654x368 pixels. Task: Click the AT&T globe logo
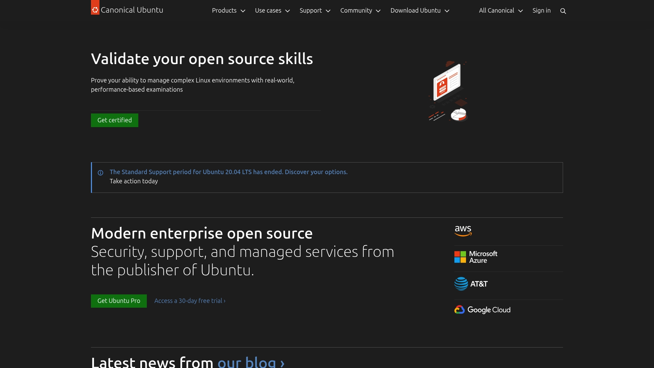click(x=471, y=284)
